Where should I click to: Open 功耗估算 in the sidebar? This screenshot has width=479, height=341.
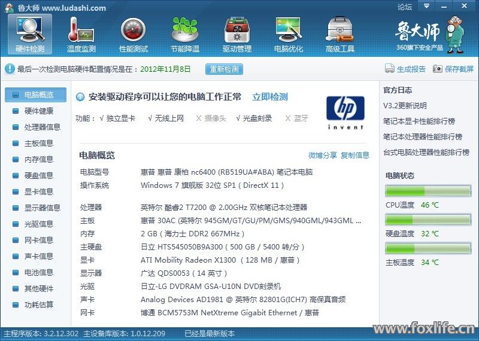tap(38, 305)
